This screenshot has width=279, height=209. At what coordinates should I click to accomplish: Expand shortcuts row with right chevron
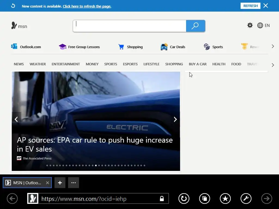click(x=273, y=46)
